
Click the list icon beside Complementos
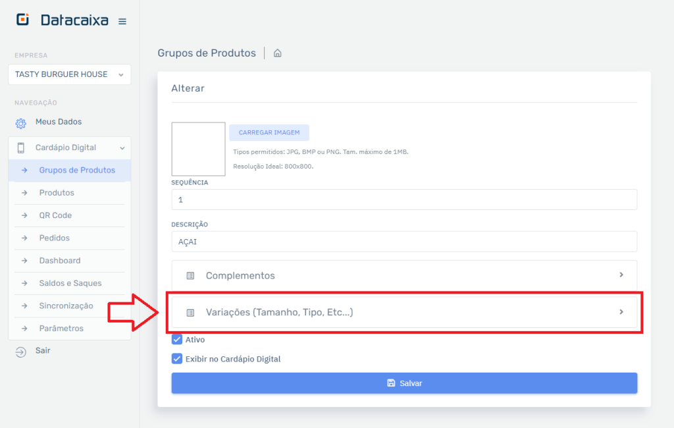(x=190, y=276)
